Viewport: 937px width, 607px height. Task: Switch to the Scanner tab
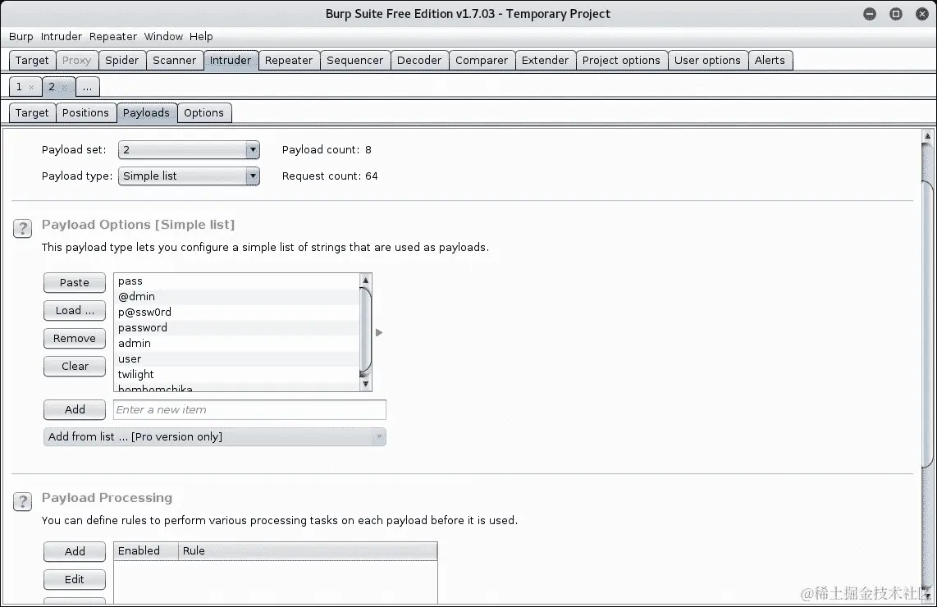[x=175, y=61]
